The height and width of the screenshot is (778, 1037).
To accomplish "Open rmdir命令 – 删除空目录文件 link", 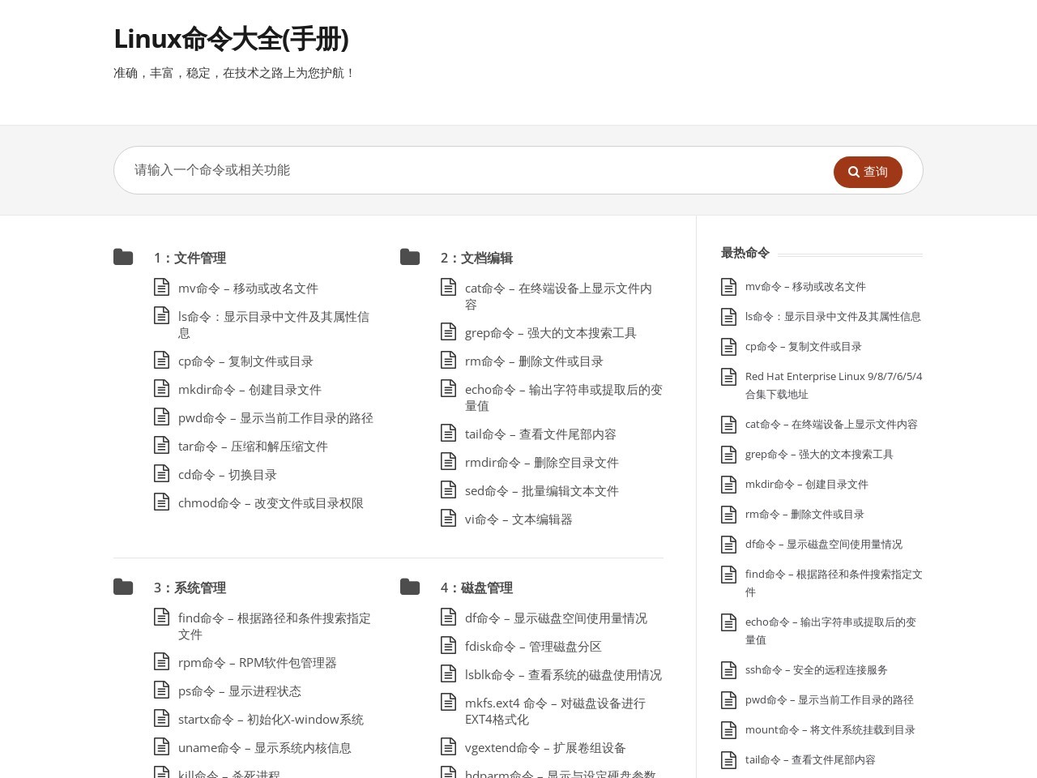I will click(x=542, y=463).
